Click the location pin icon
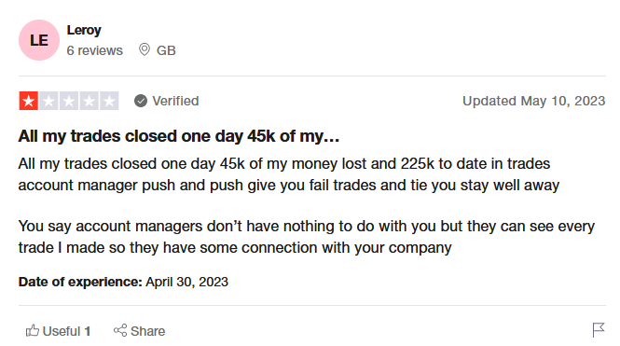The width and height of the screenshot is (620, 346). tap(145, 49)
